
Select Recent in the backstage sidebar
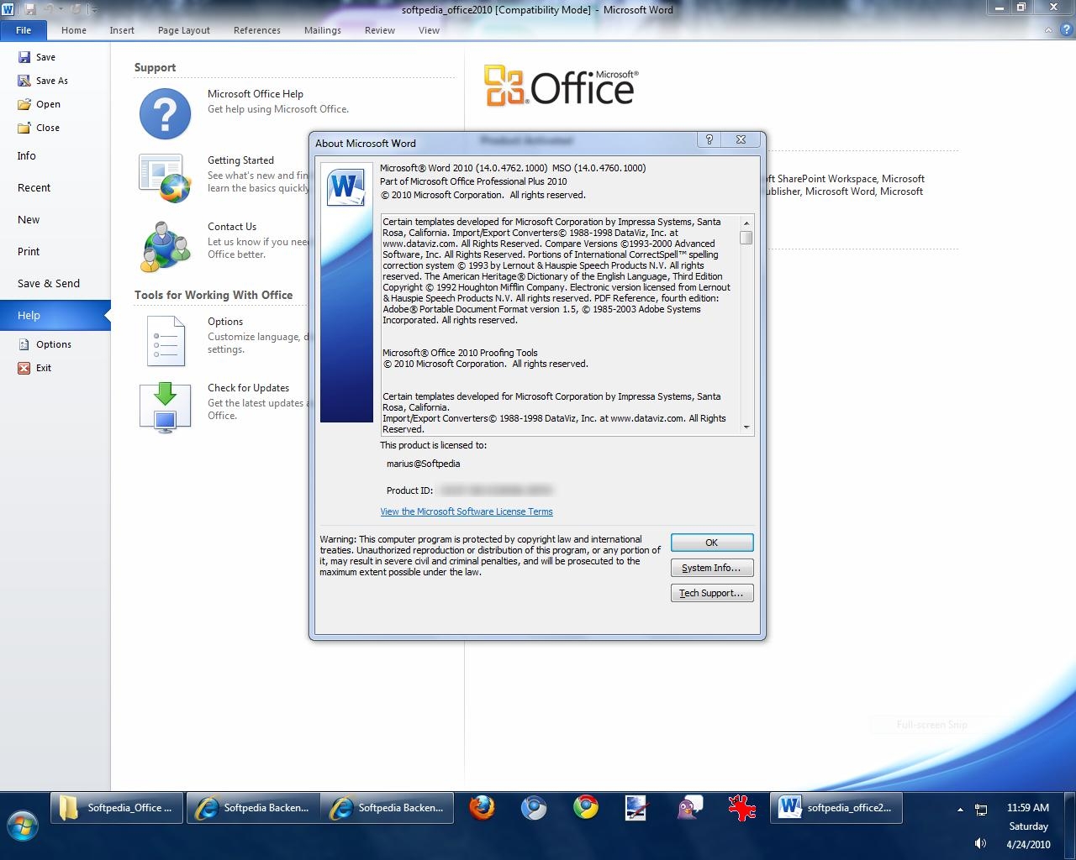click(x=55, y=188)
